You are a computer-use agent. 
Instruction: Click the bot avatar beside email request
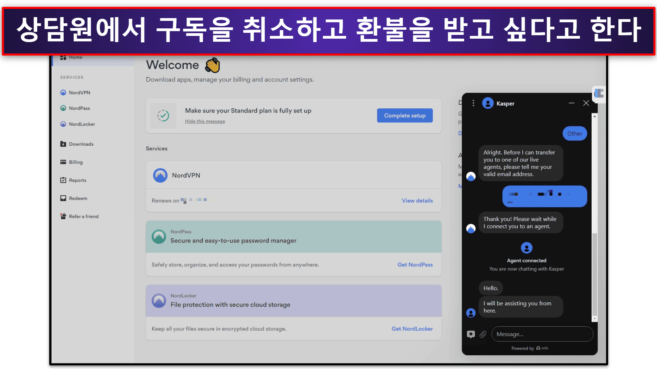click(471, 176)
